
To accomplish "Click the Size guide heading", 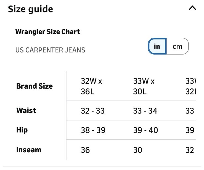I will point(30,9).
